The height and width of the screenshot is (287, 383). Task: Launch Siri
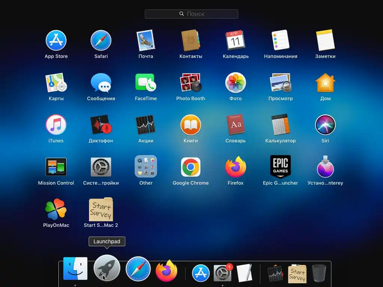coord(325,125)
